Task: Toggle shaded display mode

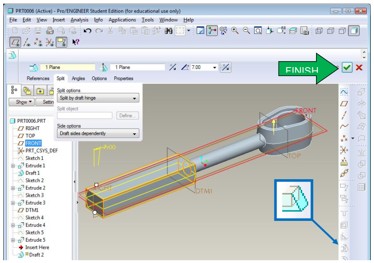Action: (x=354, y=31)
